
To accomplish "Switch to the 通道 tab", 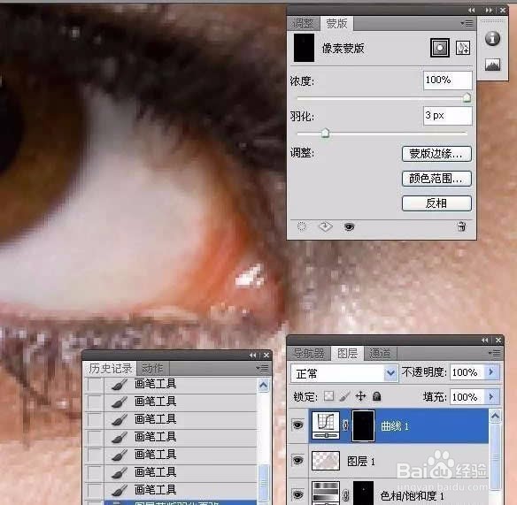I will click(x=380, y=354).
